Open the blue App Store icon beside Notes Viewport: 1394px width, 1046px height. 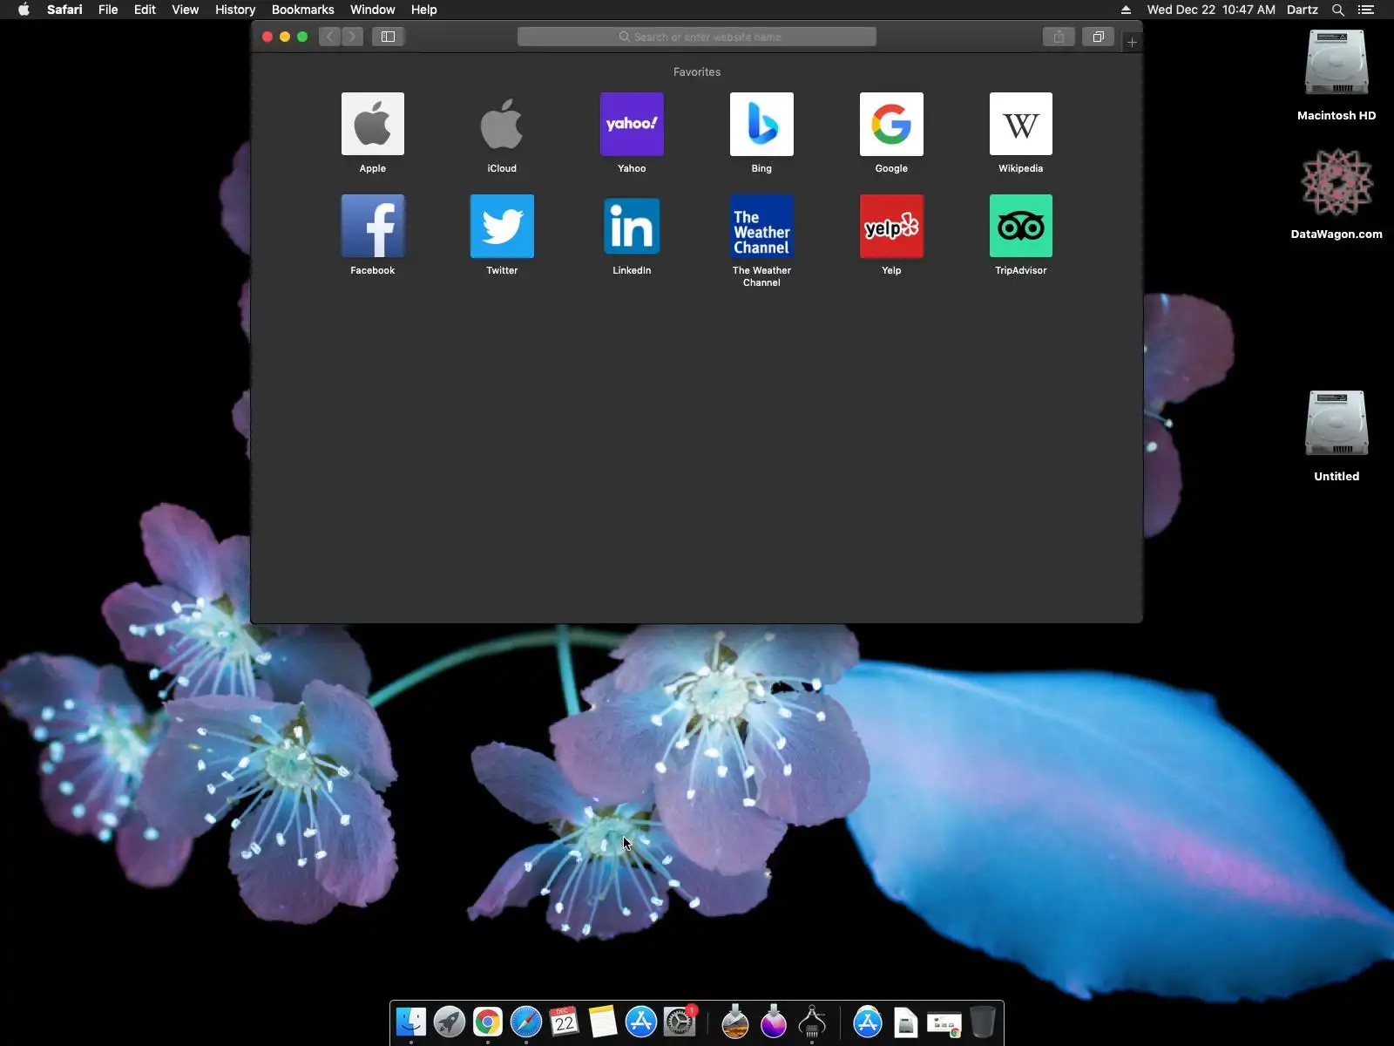coord(641,1022)
